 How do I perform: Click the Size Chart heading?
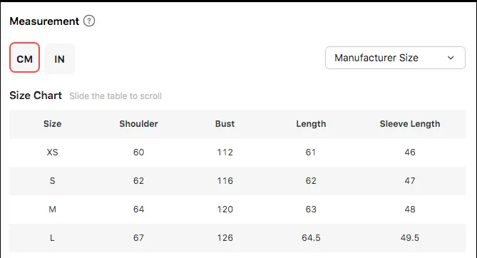coord(36,96)
